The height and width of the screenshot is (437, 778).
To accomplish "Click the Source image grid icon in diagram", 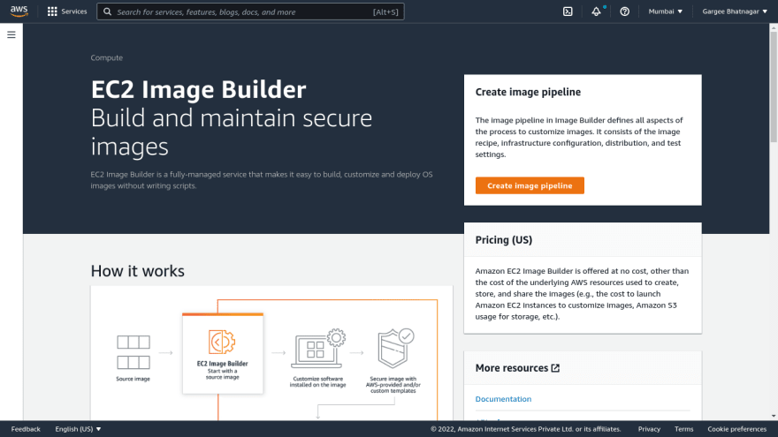I will 133,352.
